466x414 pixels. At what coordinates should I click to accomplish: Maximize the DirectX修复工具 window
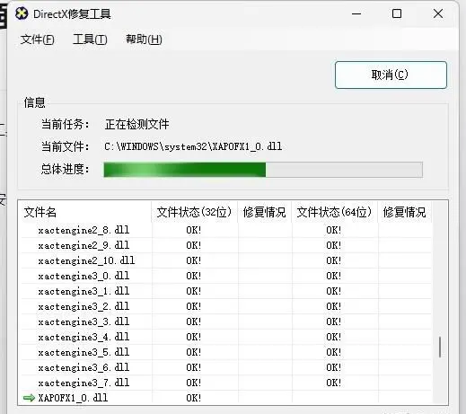(x=397, y=13)
